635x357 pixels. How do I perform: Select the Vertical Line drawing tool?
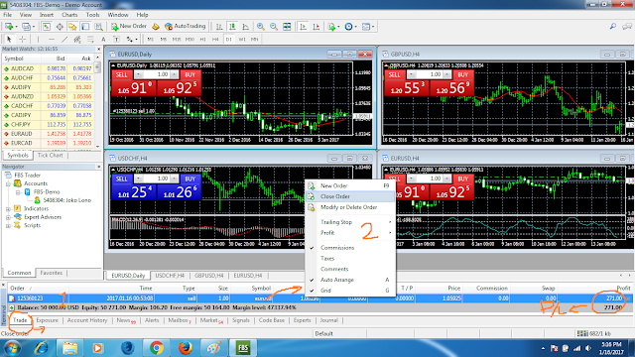(x=38, y=40)
